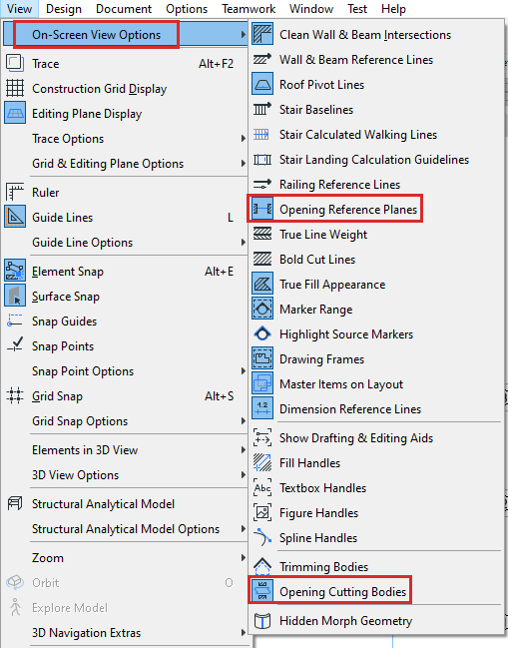The height and width of the screenshot is (648, 508).
Task: Click the Fill Handles icon
Action: click(x=262, y=462)
